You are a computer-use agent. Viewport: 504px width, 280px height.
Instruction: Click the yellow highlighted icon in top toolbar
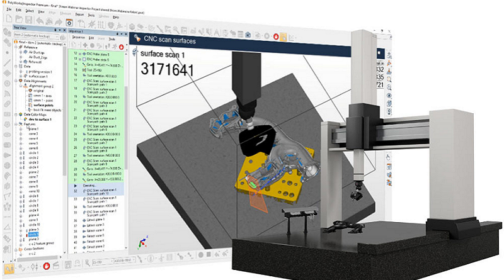click(283, 37)
